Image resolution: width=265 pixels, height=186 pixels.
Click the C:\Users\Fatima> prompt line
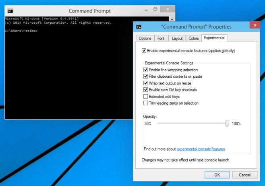pos(21,31)
